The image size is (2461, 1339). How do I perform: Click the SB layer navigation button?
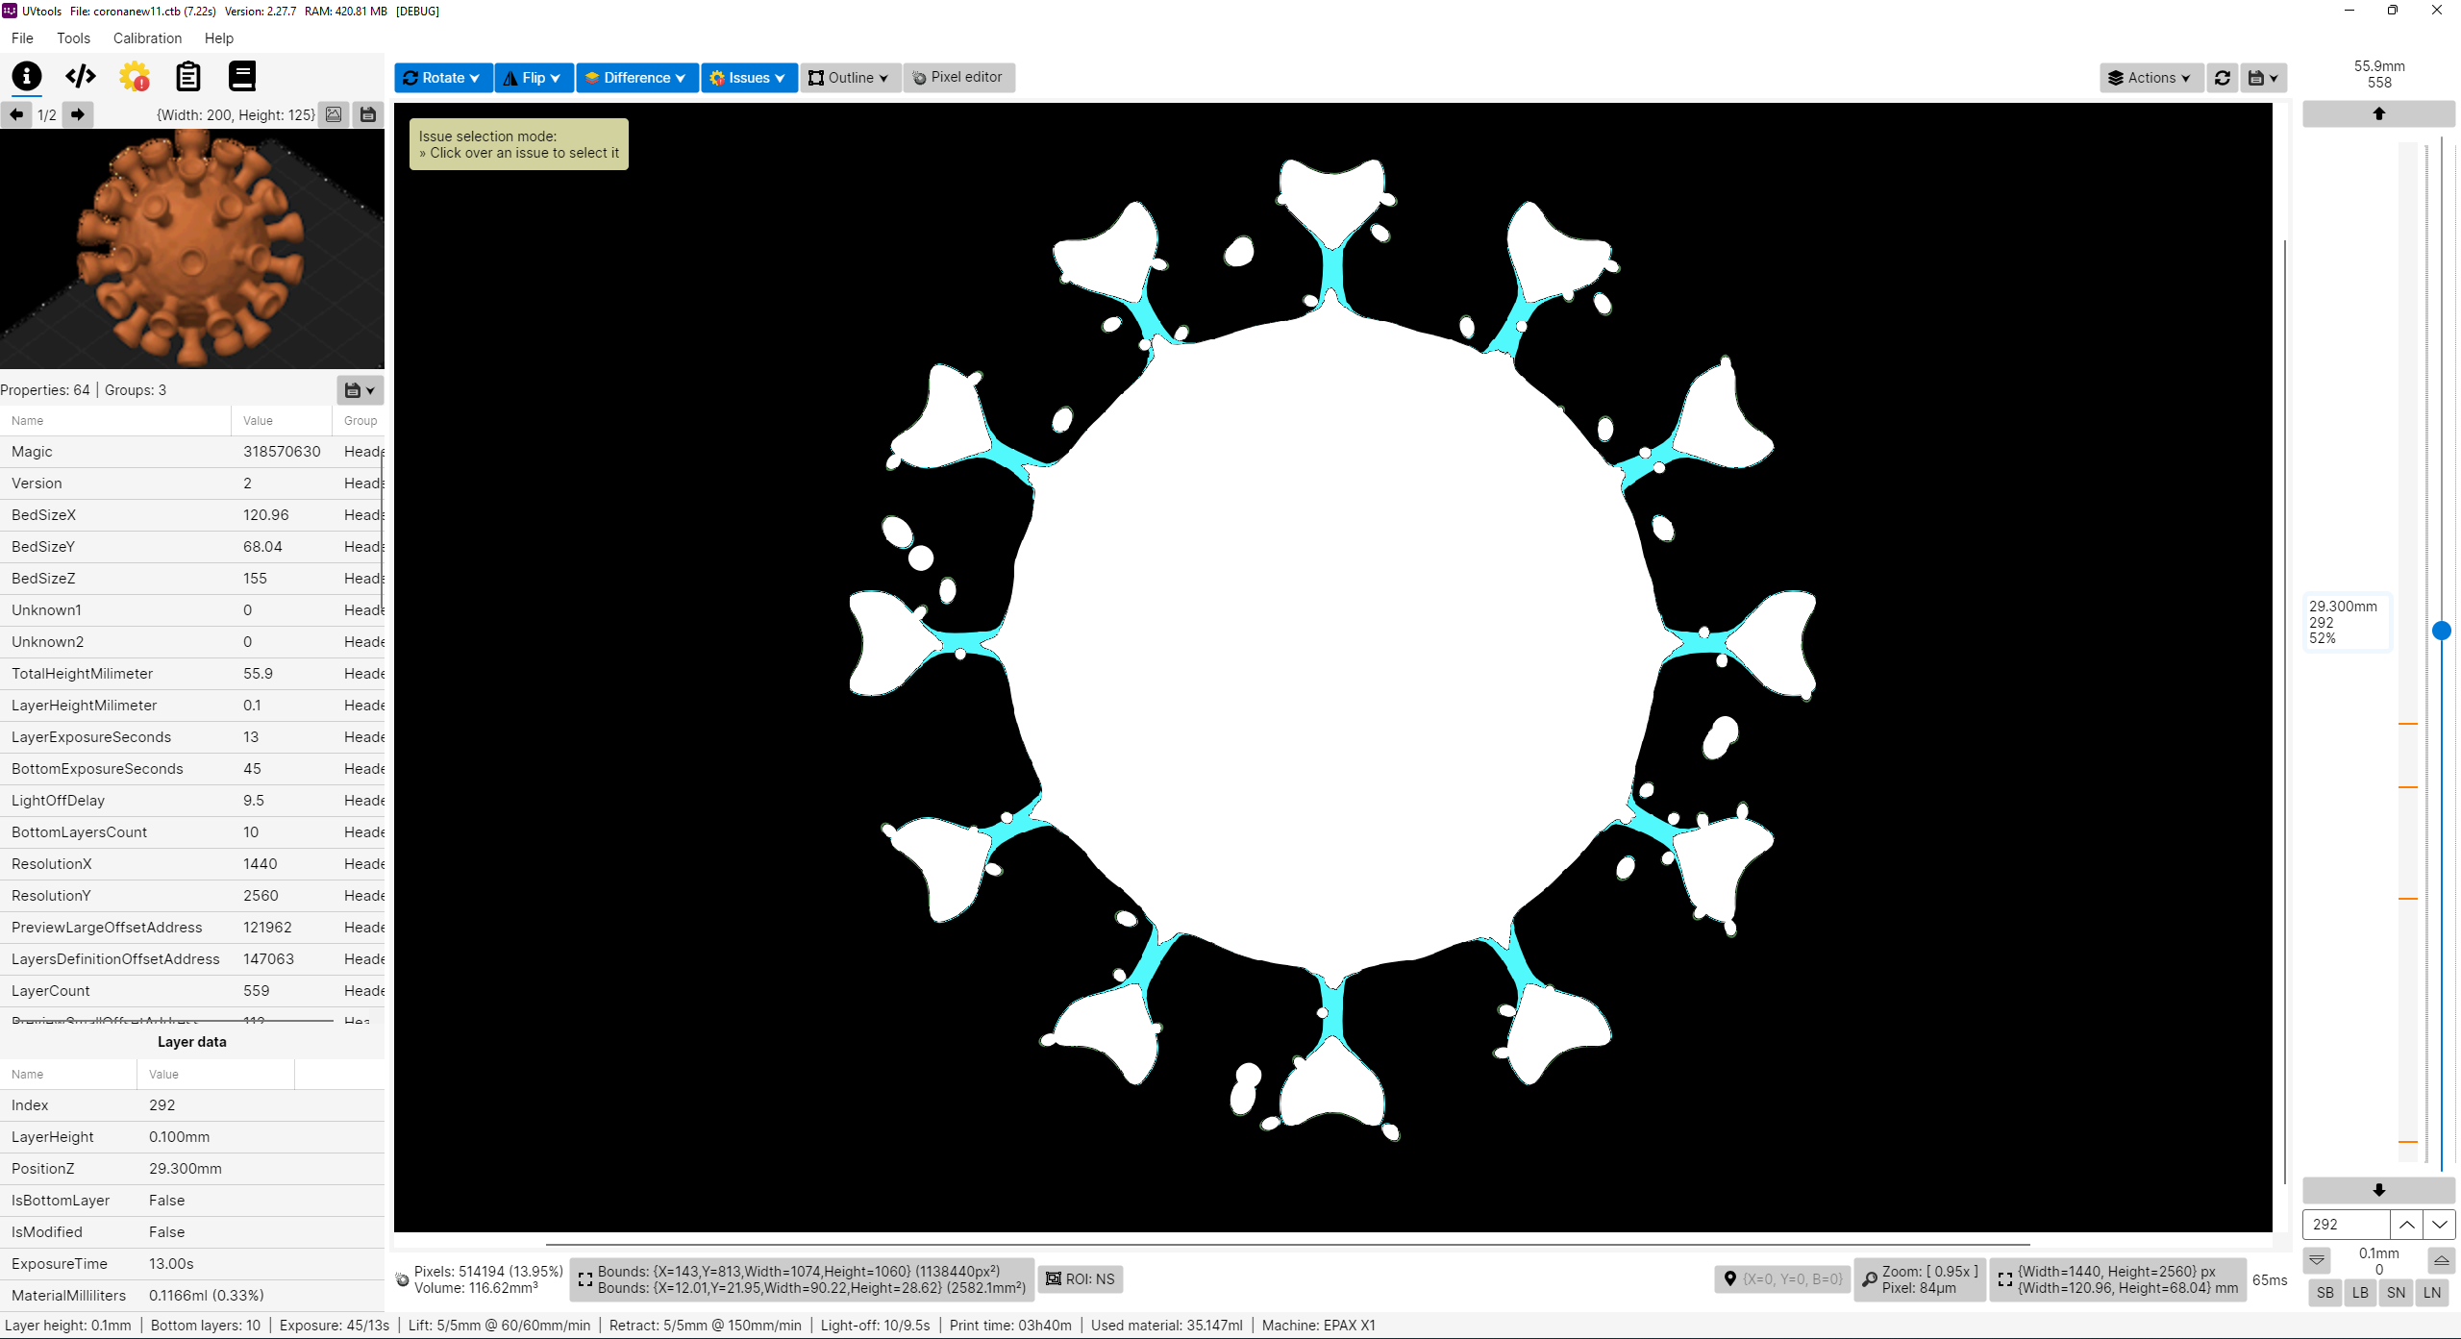2324,1292
